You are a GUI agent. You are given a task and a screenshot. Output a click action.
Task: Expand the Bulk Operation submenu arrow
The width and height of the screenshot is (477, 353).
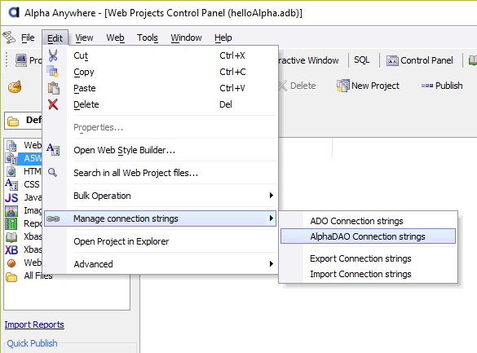coord(271,195)
